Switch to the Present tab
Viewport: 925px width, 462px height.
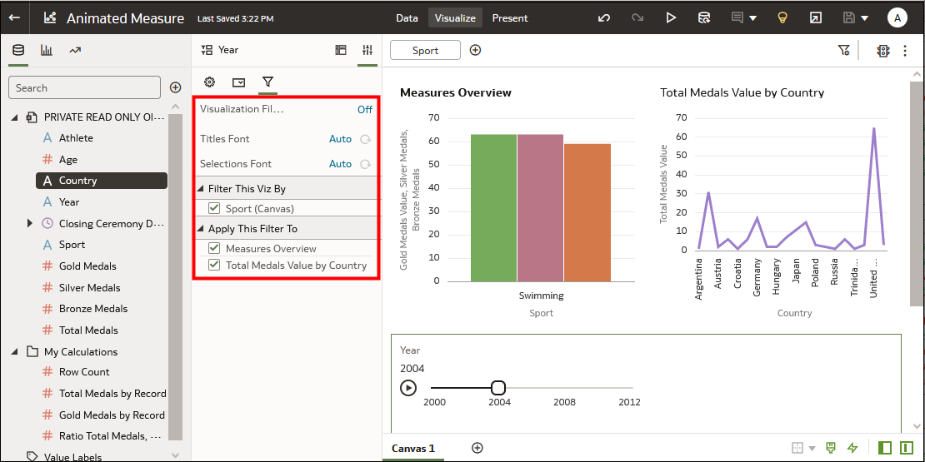pos(510,17)
